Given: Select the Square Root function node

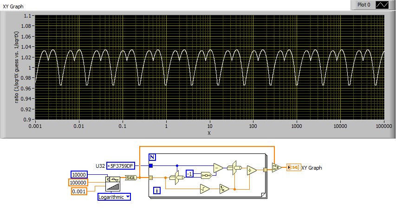Looking at the screenshot, I should [x=205, y=189].
